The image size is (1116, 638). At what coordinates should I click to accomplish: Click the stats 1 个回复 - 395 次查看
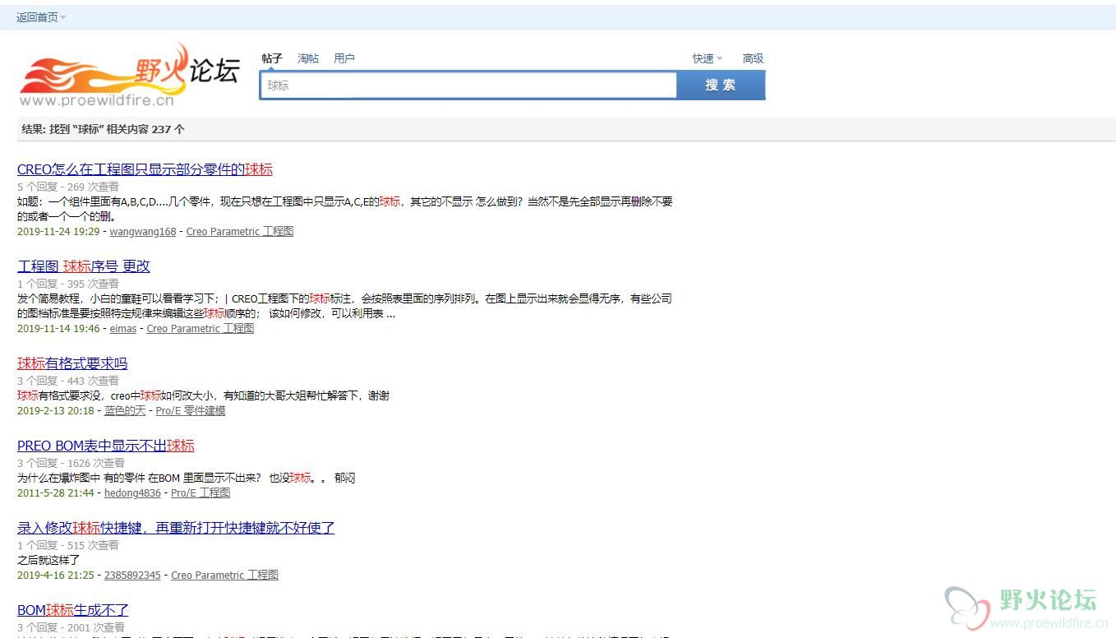click(68, 284)
